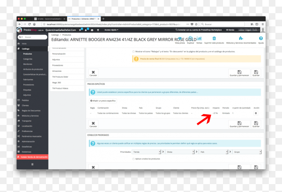The width and height of the screenshot is (282, 192).
Task: Open the Tienda priority dropdown
Action: point(146,152)
